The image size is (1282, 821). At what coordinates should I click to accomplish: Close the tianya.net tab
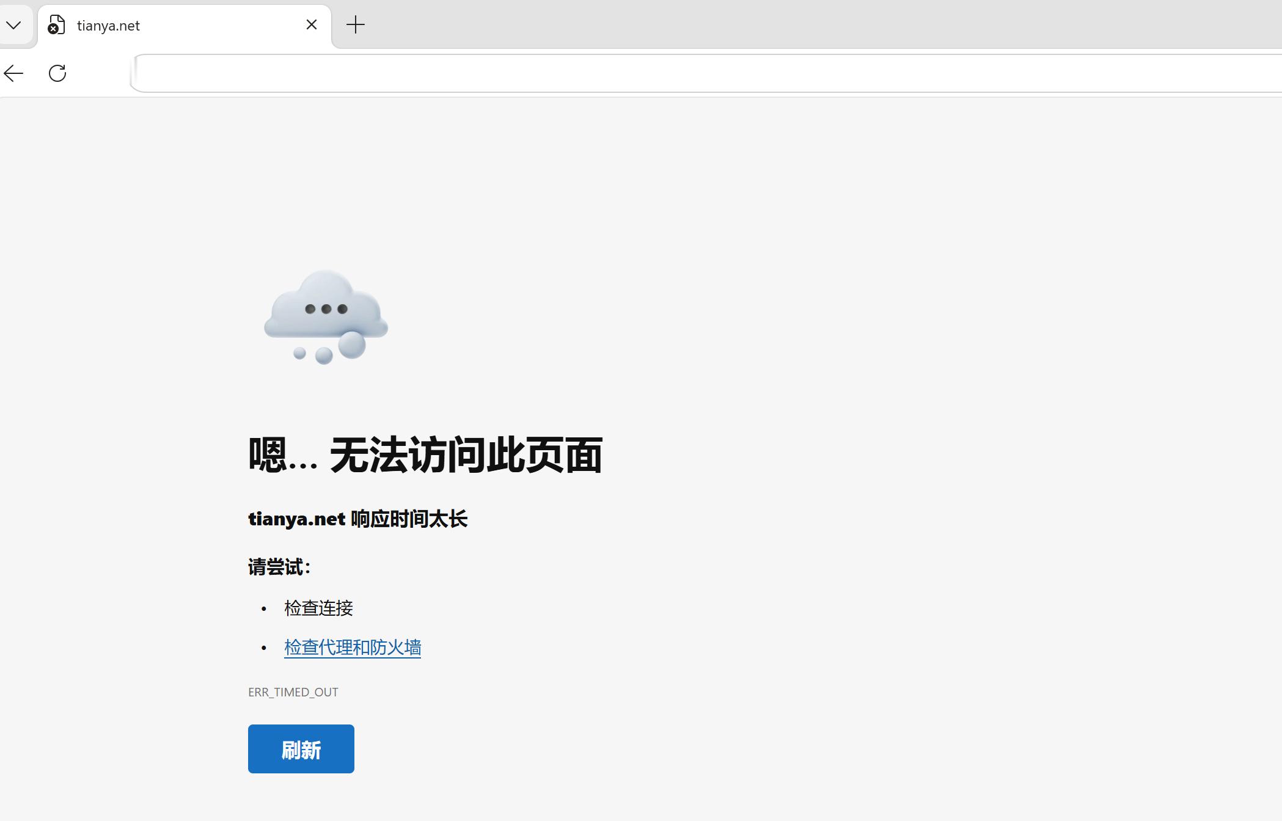click(312, 25)
